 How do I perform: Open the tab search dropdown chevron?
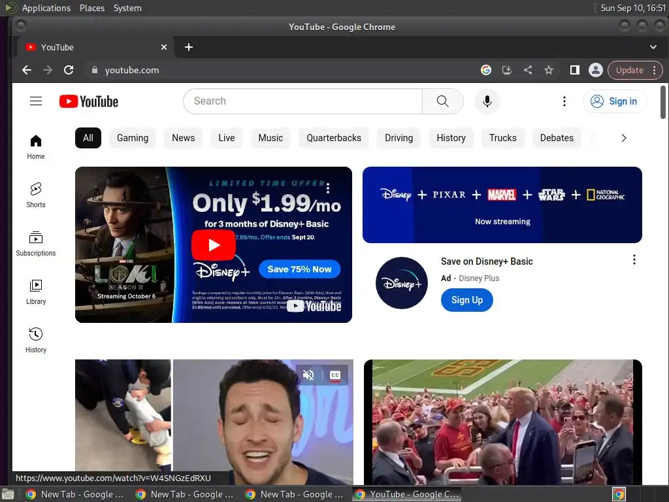653,47
